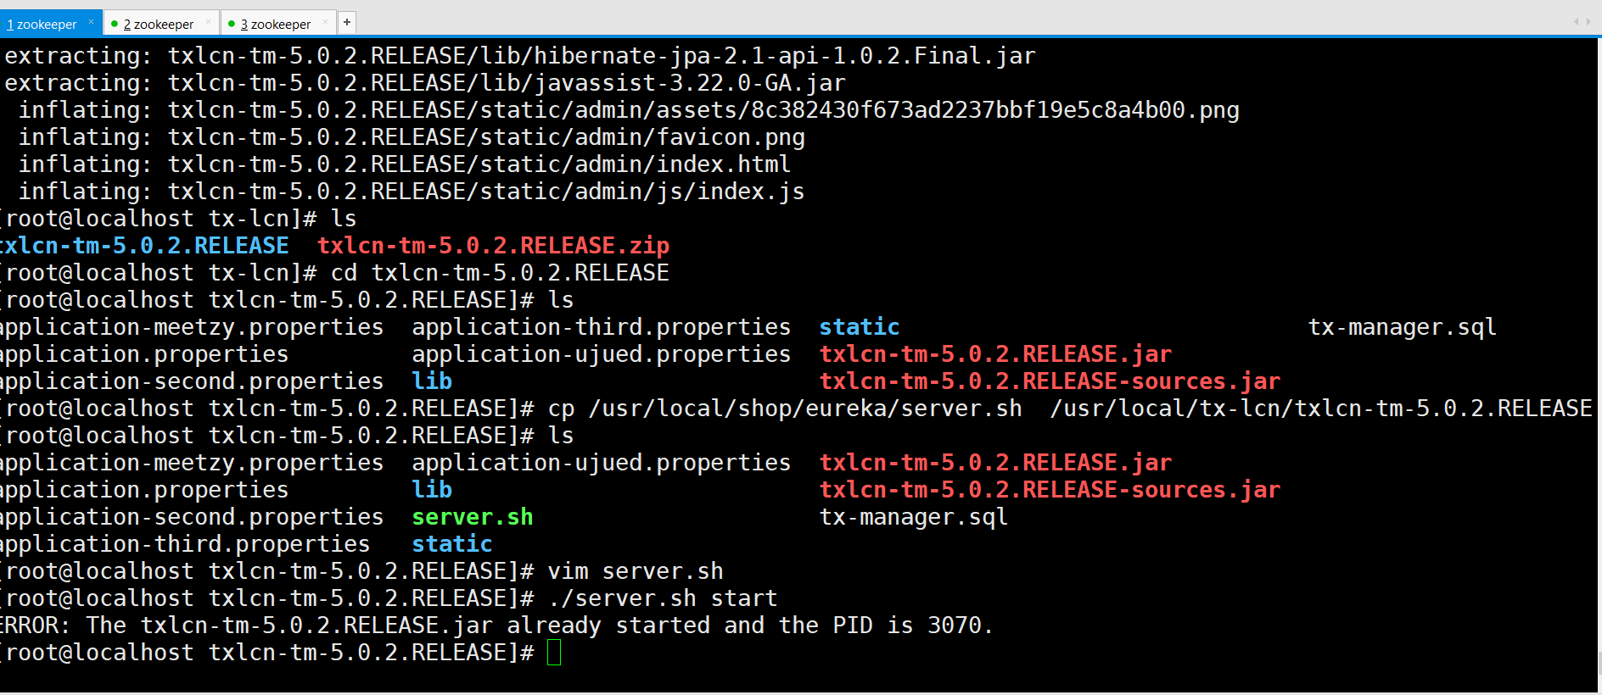Add a new session tab with plus
The height and width of the screenshot is (695, 1602).
(x=347, y=22)
